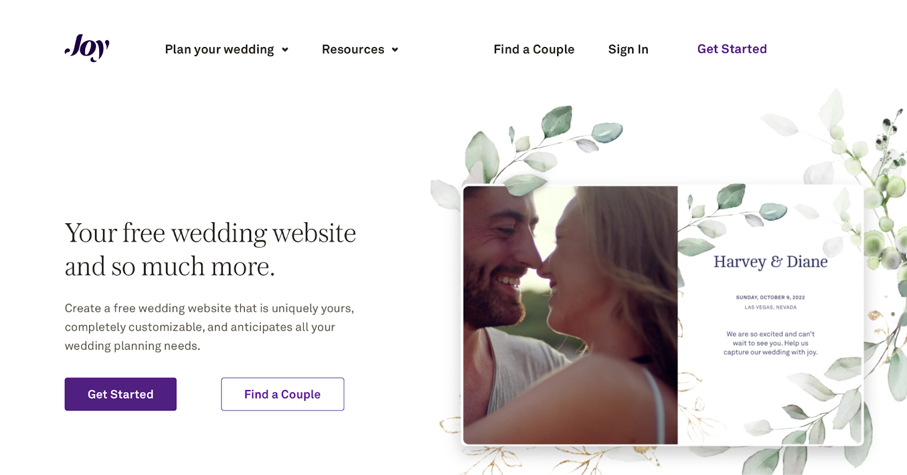Viewport: 907px width, 475px height.
Task: Expand the chevron next to Resources
Action: 395,50
